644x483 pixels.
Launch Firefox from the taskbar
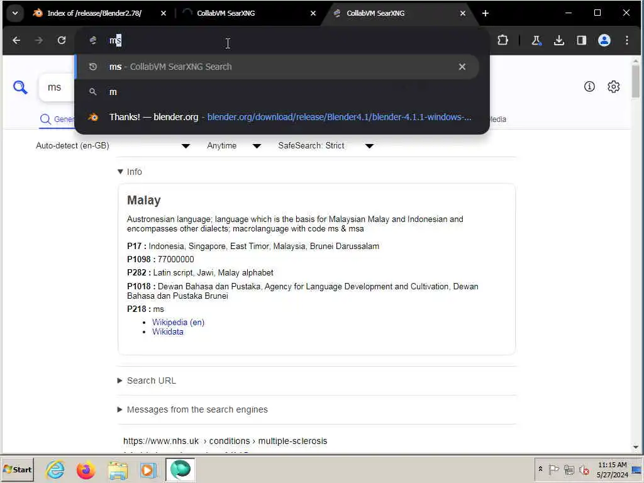[x=86, y=469]
